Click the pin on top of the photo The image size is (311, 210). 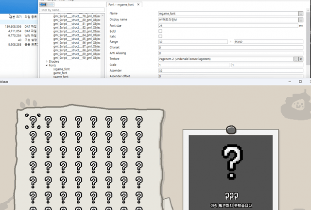pos(230,130)
